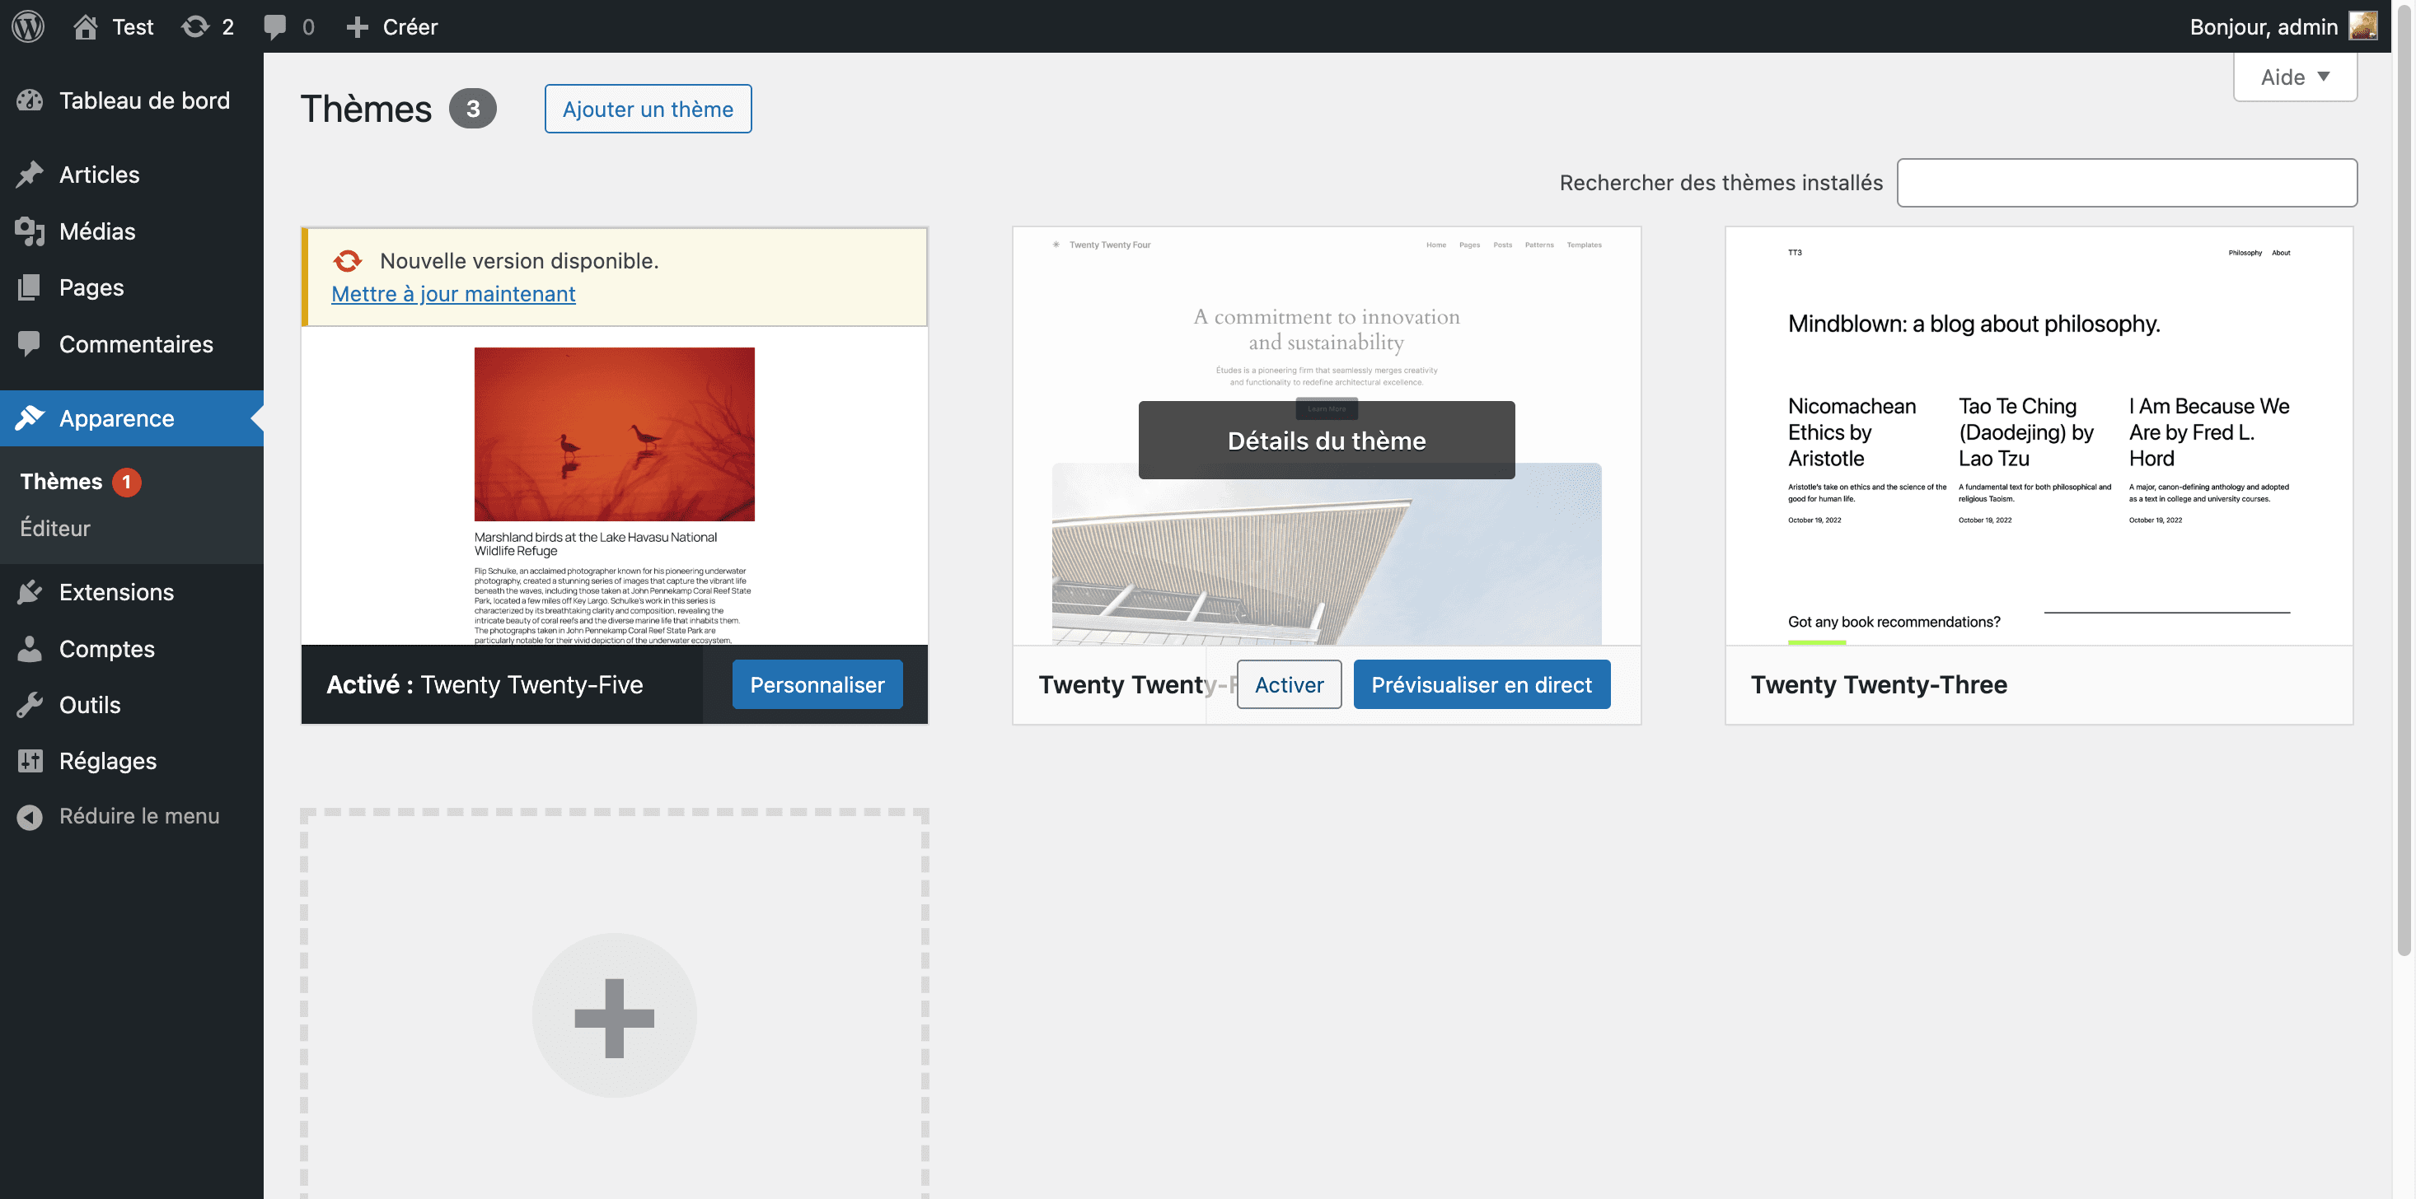Open the Thèmes submenu item
Viewport: 2416px width, 1199px height.
pyautogui.click(x=61, y=481)
